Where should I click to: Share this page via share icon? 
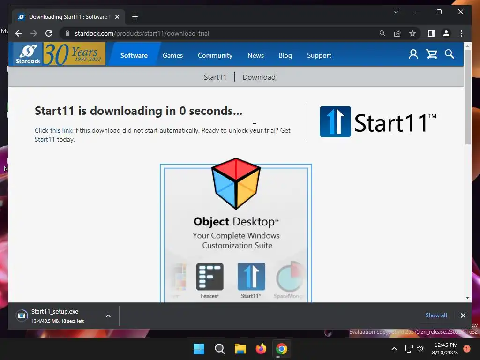coord(397,33)
